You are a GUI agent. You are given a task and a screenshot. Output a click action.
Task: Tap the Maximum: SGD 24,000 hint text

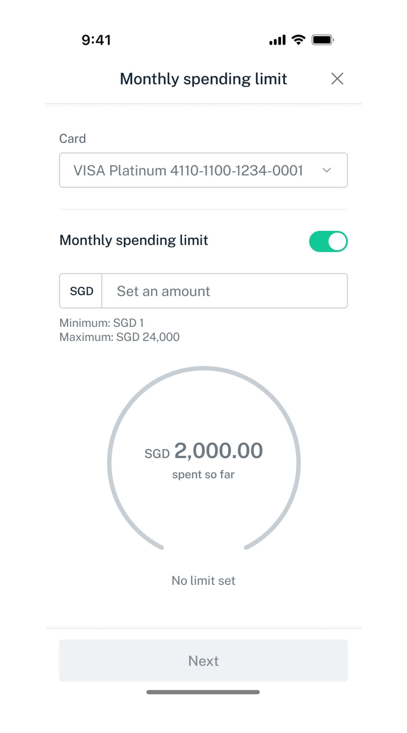(x=119, y=337)
